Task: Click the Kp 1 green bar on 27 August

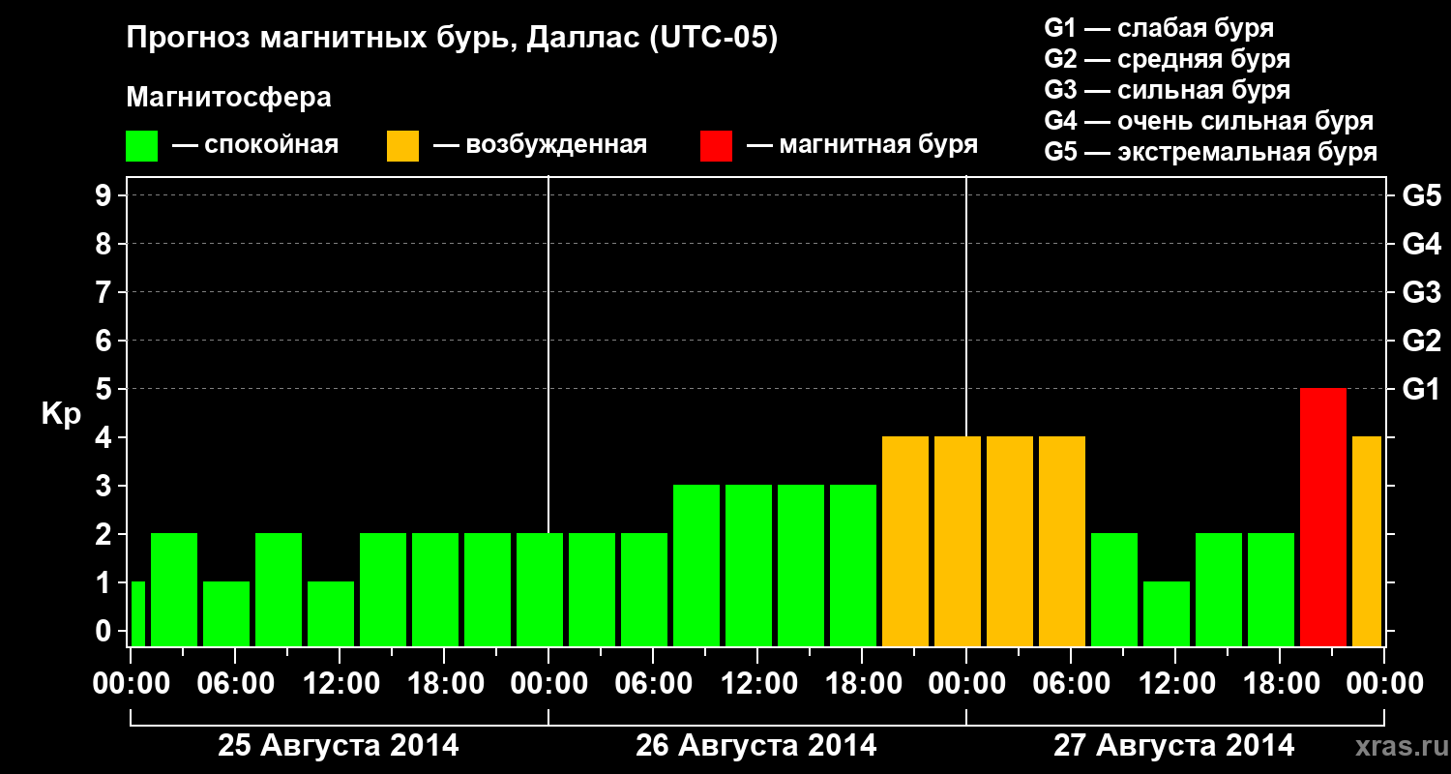Action: point(1167,613)
